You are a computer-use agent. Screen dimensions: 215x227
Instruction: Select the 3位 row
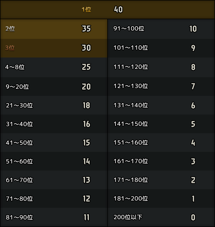(x=54, y=48)
